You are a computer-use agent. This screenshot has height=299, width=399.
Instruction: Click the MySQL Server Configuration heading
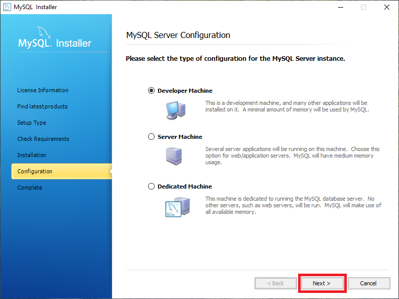click(x=178, y=35)
